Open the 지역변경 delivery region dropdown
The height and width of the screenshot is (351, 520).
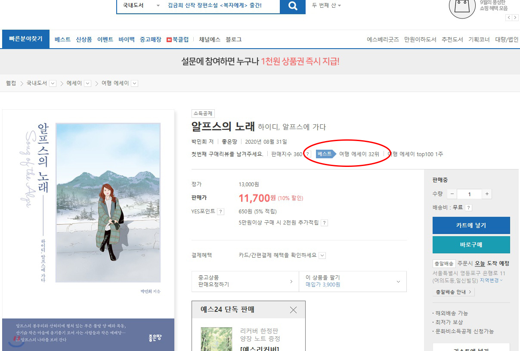point(491,280)
